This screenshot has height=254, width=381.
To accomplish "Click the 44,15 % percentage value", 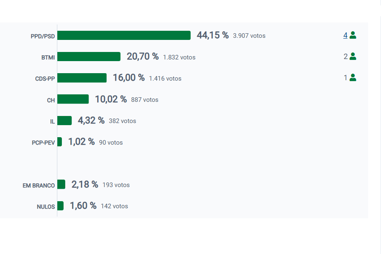I will [x=213, y=35].
